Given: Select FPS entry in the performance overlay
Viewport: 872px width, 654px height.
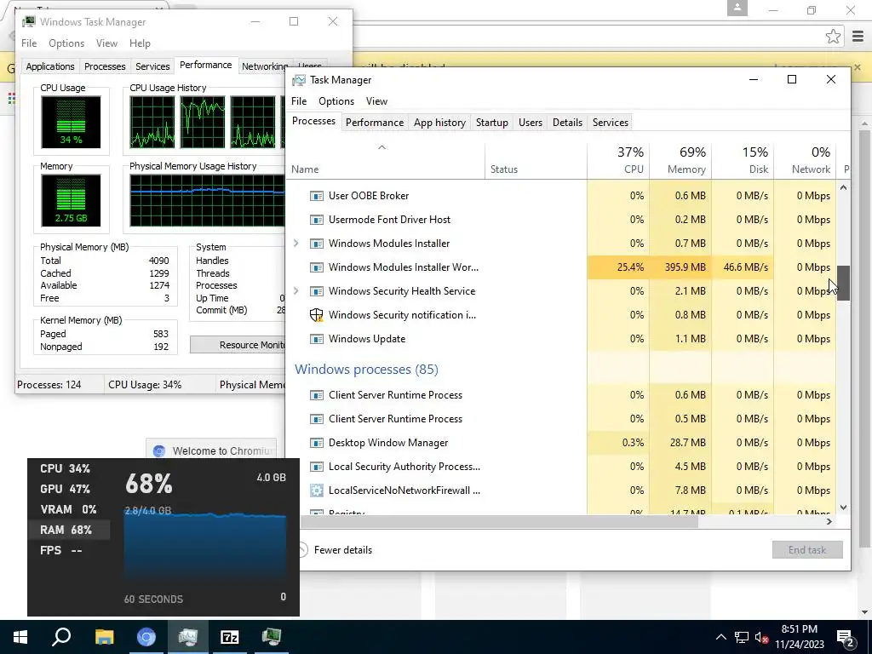Looking at the screenshot, I should 61,551.
